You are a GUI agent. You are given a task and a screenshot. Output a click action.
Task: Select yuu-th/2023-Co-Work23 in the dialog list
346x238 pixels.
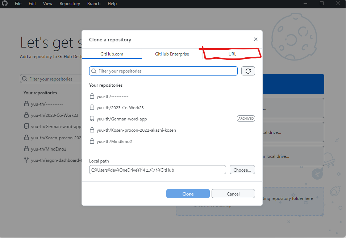[172, 108]
